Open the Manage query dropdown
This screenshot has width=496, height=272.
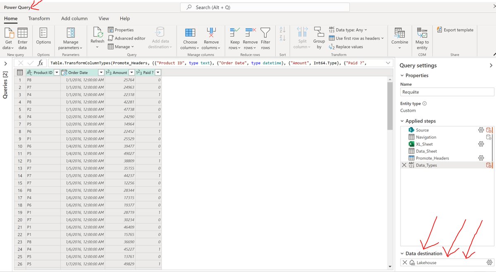click(121, 47)
